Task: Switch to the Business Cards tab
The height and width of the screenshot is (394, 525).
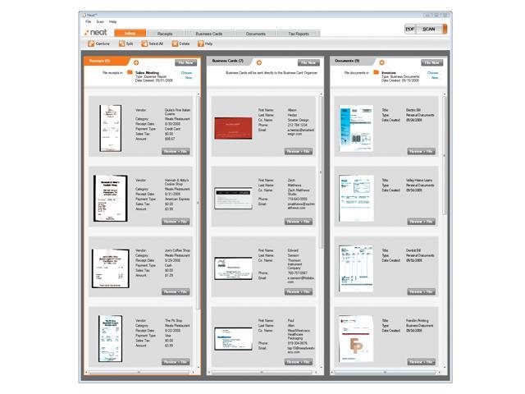Action: (x=210, y=33)
